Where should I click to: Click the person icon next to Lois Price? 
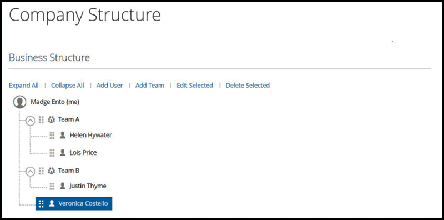pyautogui.click(x=63, y=153)
